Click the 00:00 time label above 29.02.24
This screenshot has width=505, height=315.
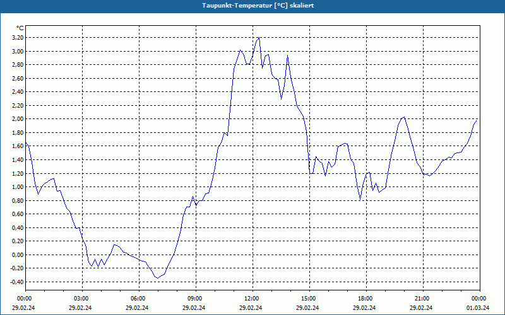click(x=25, y=299)
